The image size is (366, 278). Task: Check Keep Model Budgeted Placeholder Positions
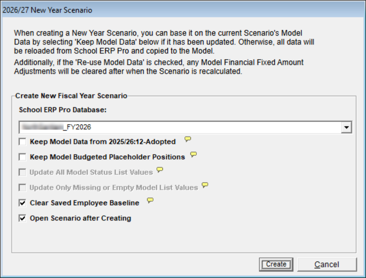tap(22, 157)
